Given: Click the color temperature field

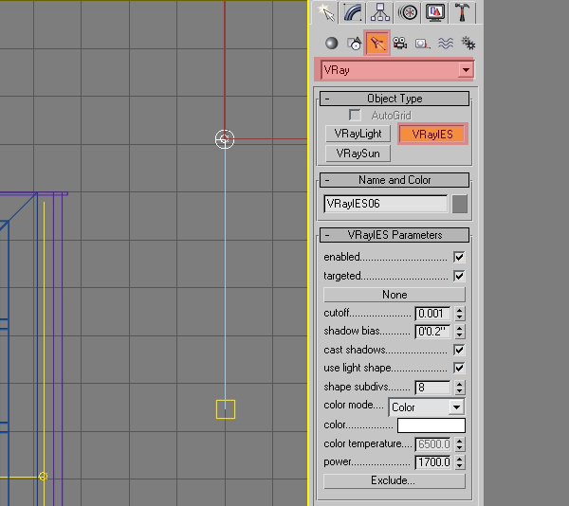Looking at the screenshot, I should coord(432,444).
